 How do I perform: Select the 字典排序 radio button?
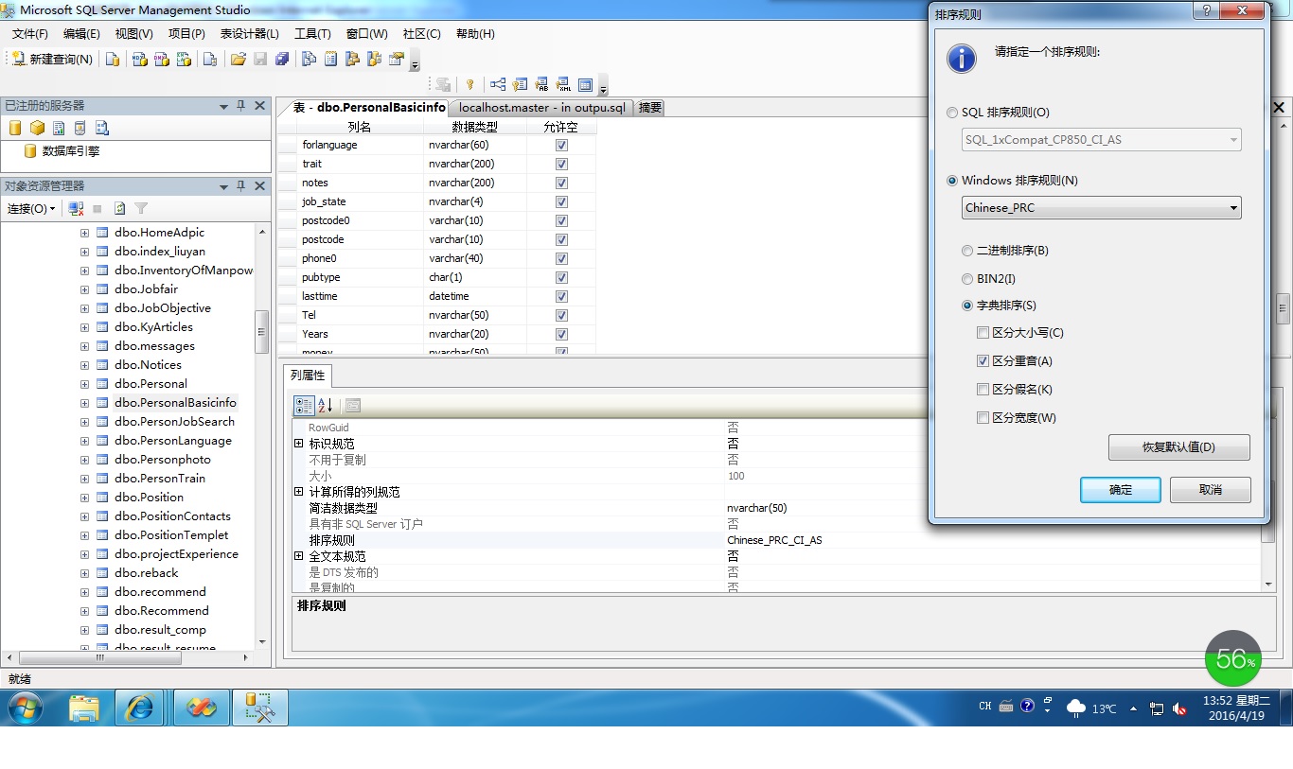[967, 306]
